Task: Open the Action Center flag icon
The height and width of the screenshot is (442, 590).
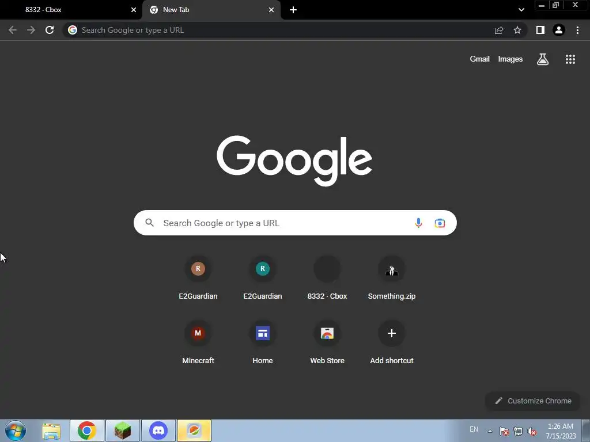Action: [504, 431]
